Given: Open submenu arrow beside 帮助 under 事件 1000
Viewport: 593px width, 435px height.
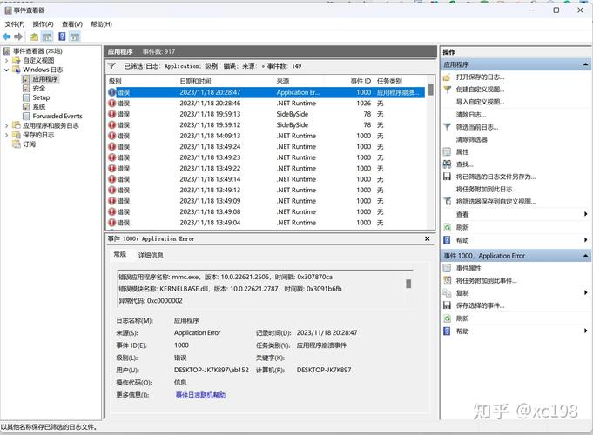Looking at the screenshot, I should (x=585, y=331).
